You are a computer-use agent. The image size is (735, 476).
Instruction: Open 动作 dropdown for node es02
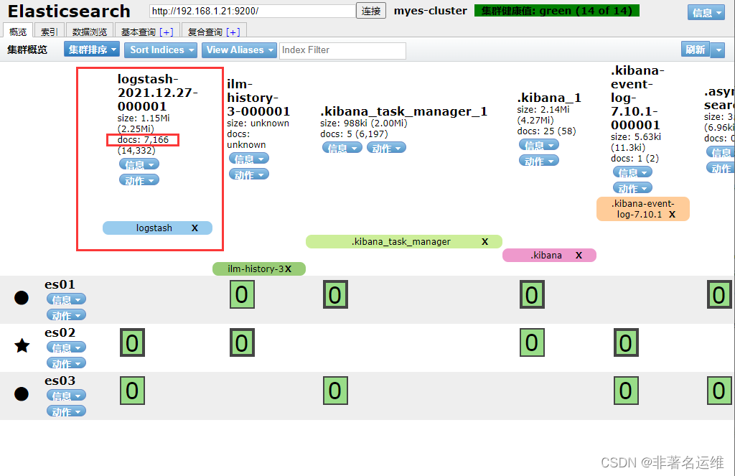tap(67, 363)
